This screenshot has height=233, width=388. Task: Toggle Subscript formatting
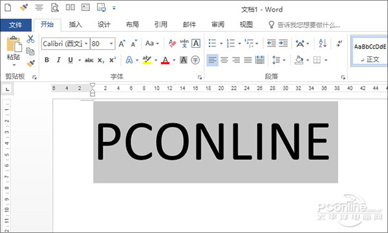tap(101, 60)
